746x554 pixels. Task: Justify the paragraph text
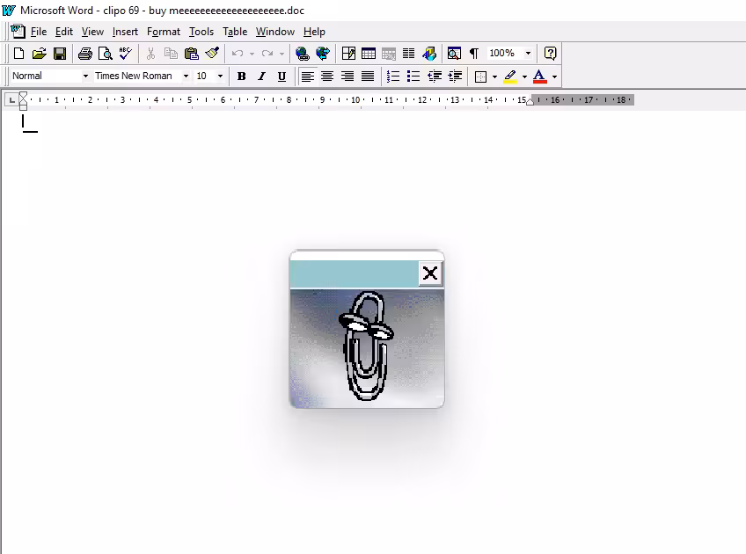tap(368, 77)
